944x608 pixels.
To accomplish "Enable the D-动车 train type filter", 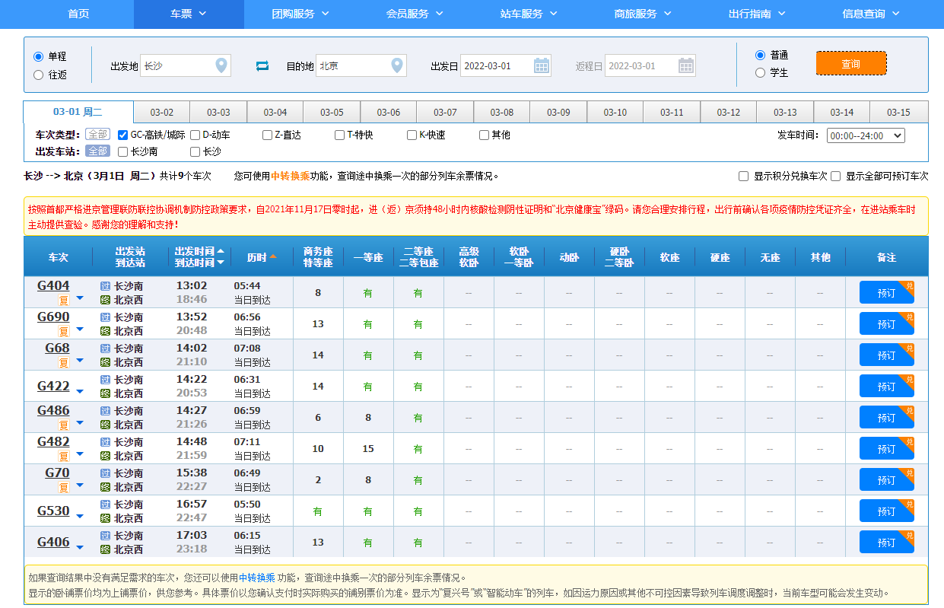I will [194, 135].
